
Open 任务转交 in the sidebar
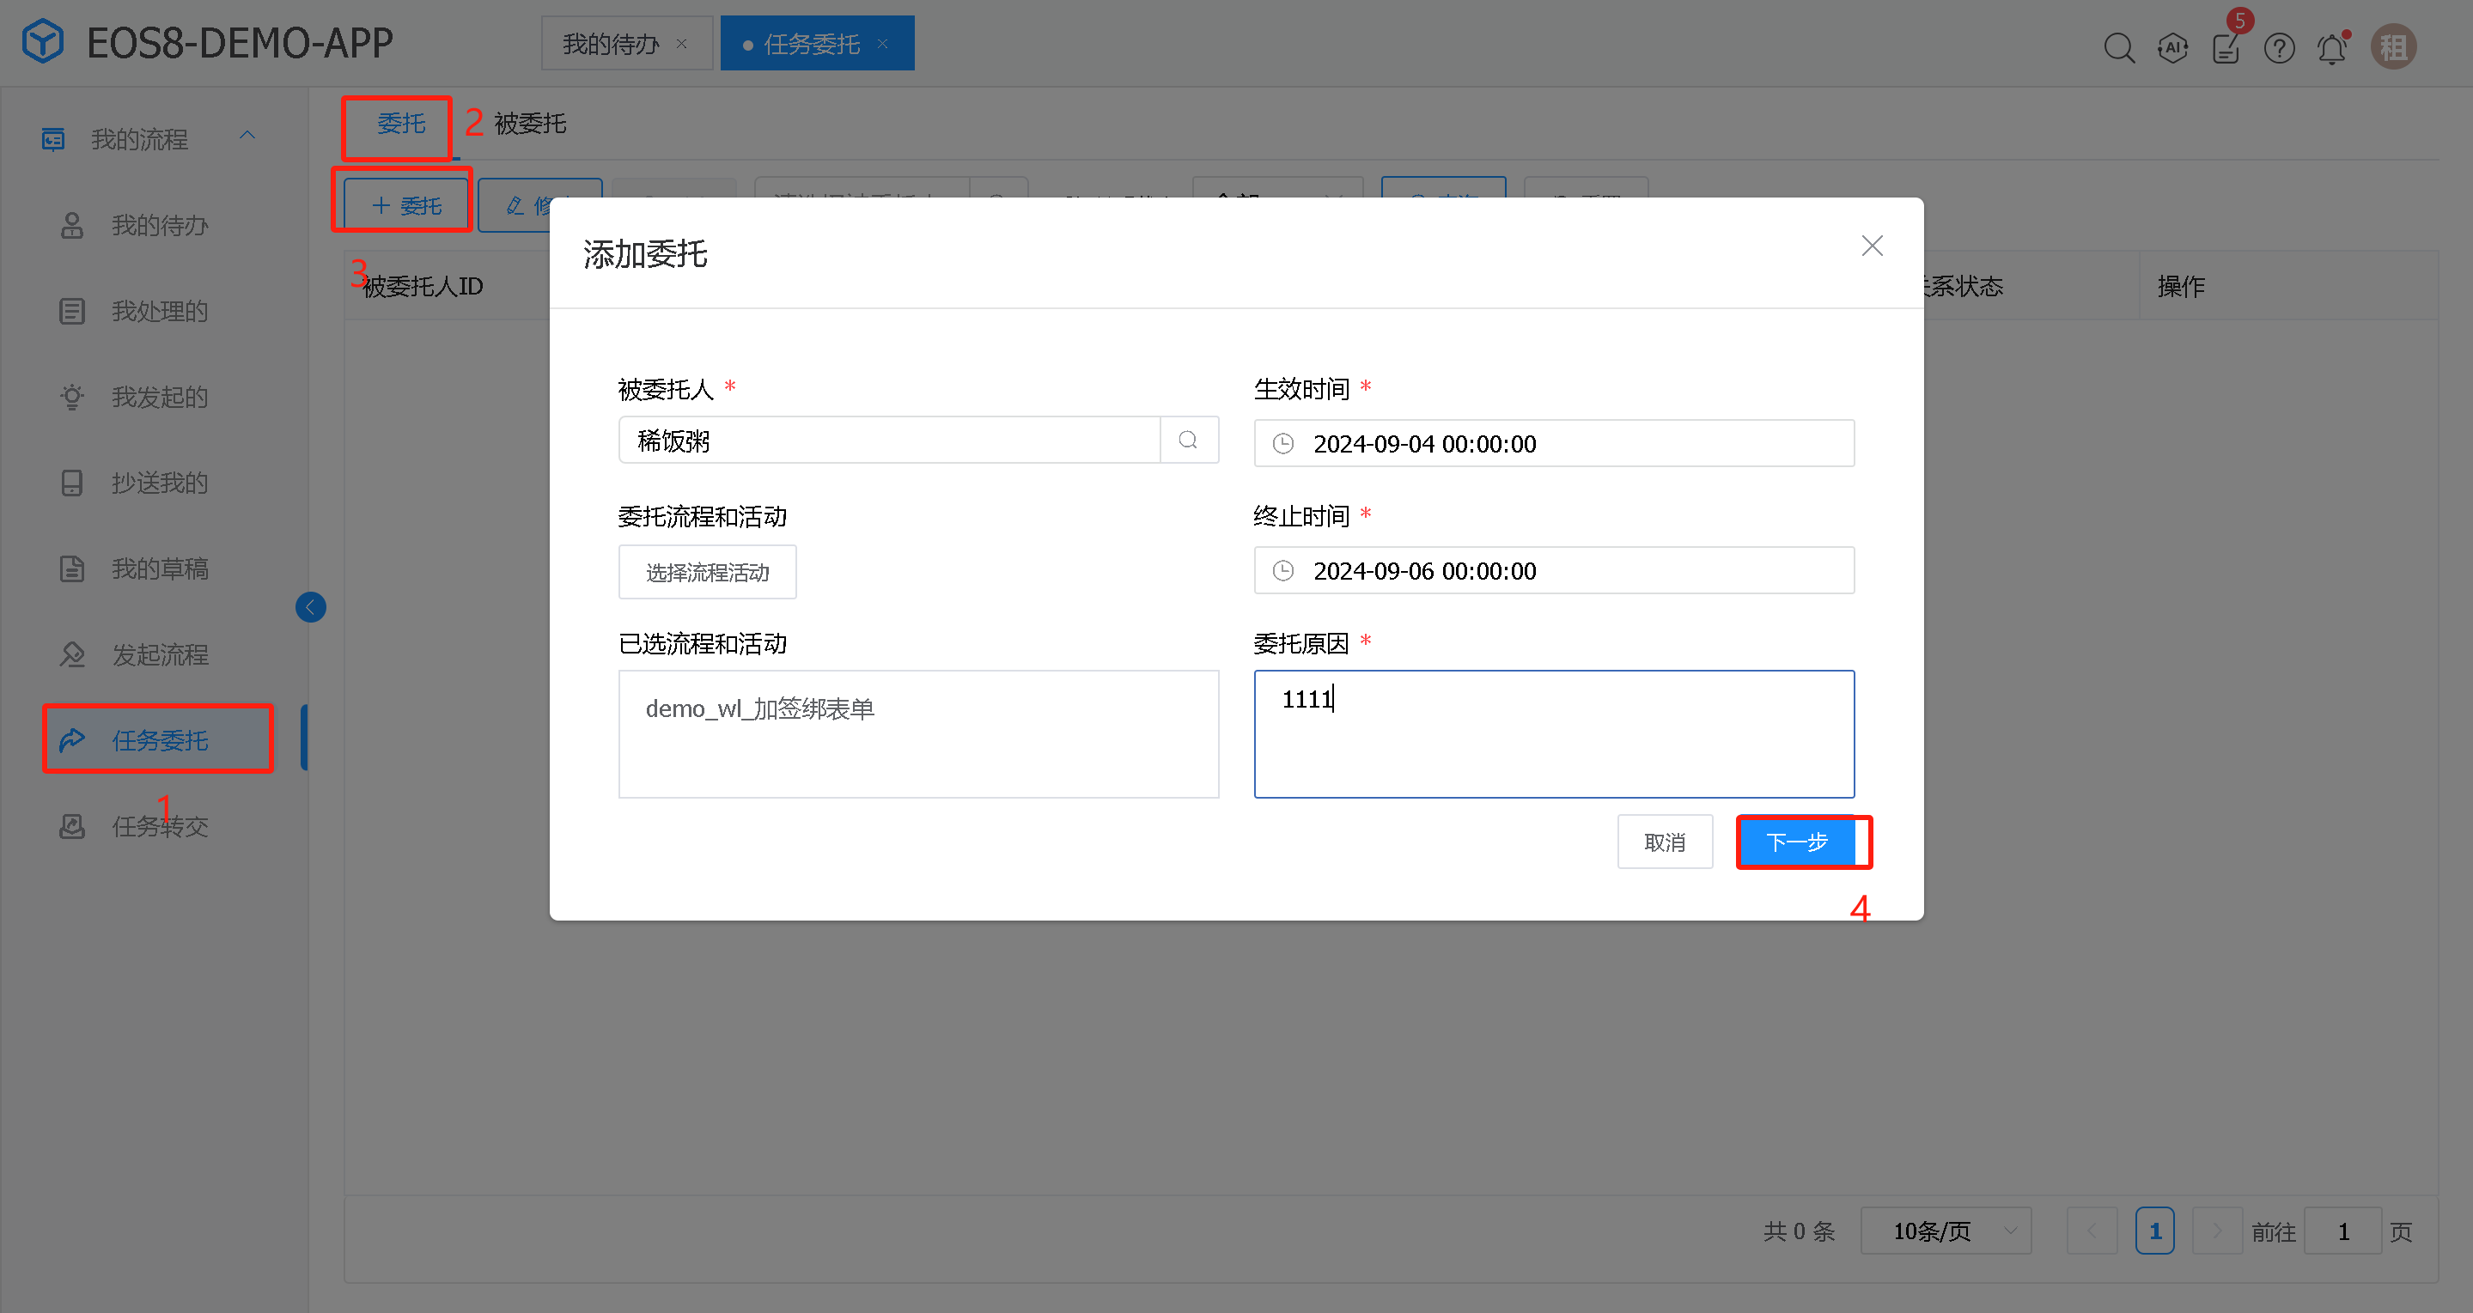click(x=160, y=826)
